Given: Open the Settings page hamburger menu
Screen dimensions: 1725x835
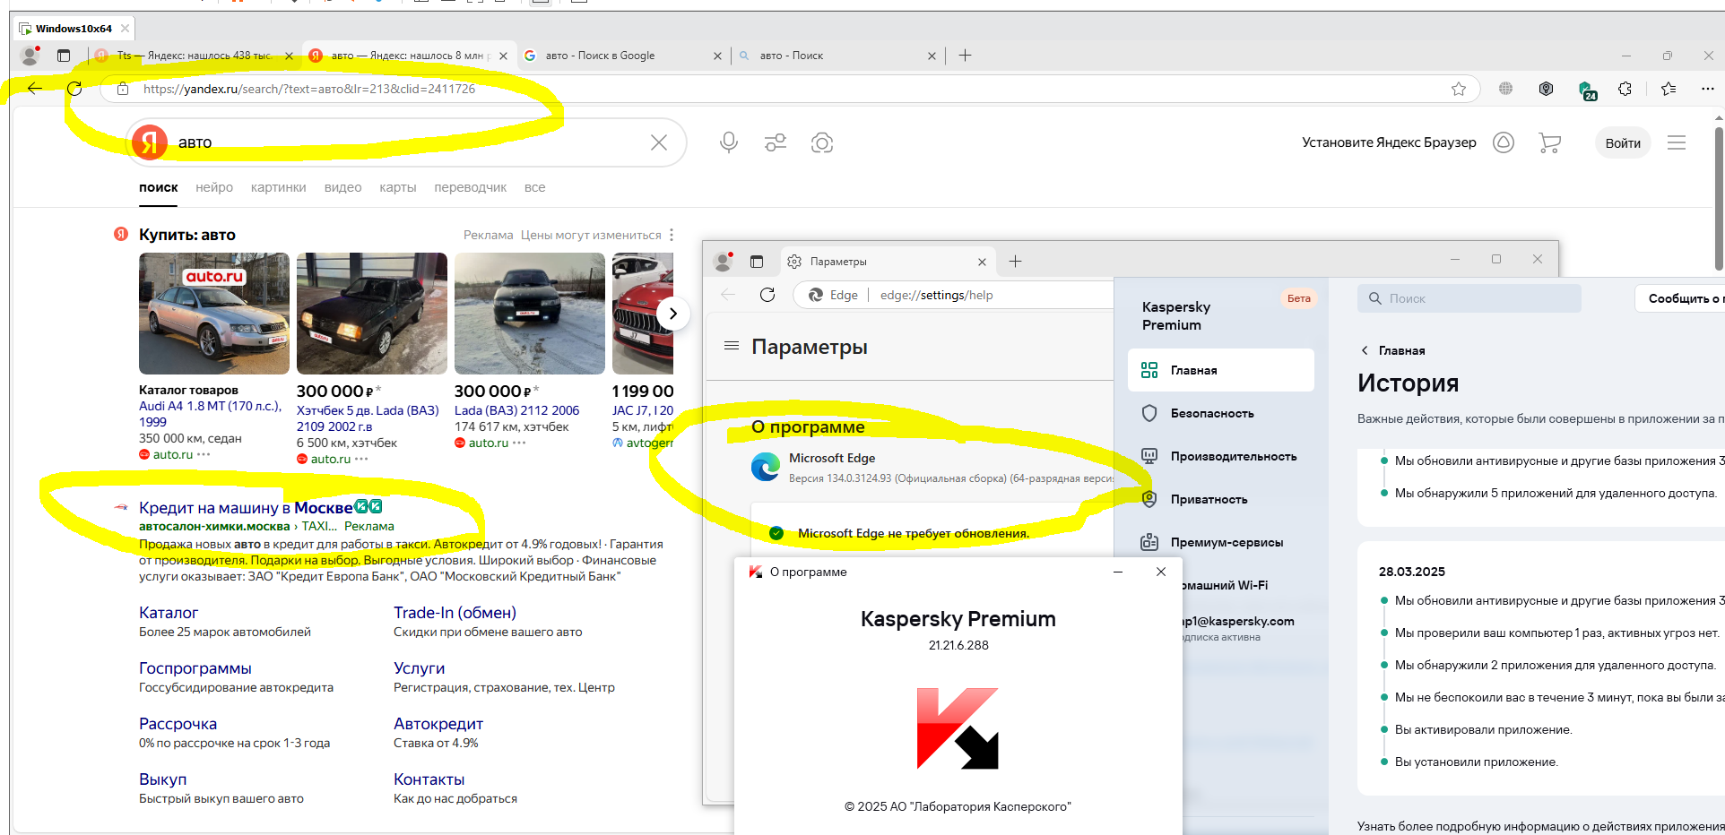Looking at the screenshot, I should pyautogui.click(x=732, y=346).
